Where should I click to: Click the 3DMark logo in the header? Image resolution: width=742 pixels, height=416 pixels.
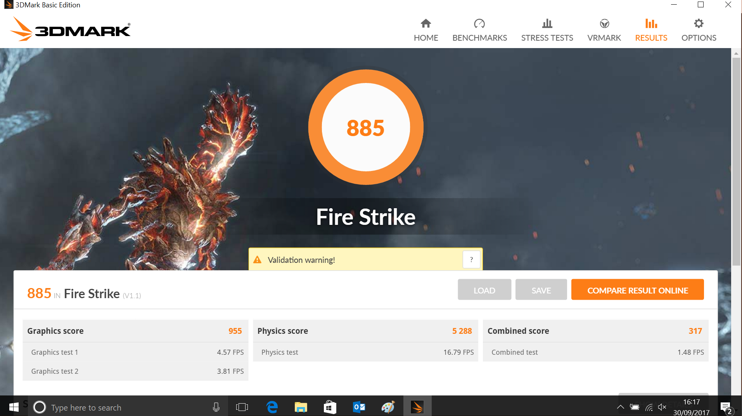(71, 29)
